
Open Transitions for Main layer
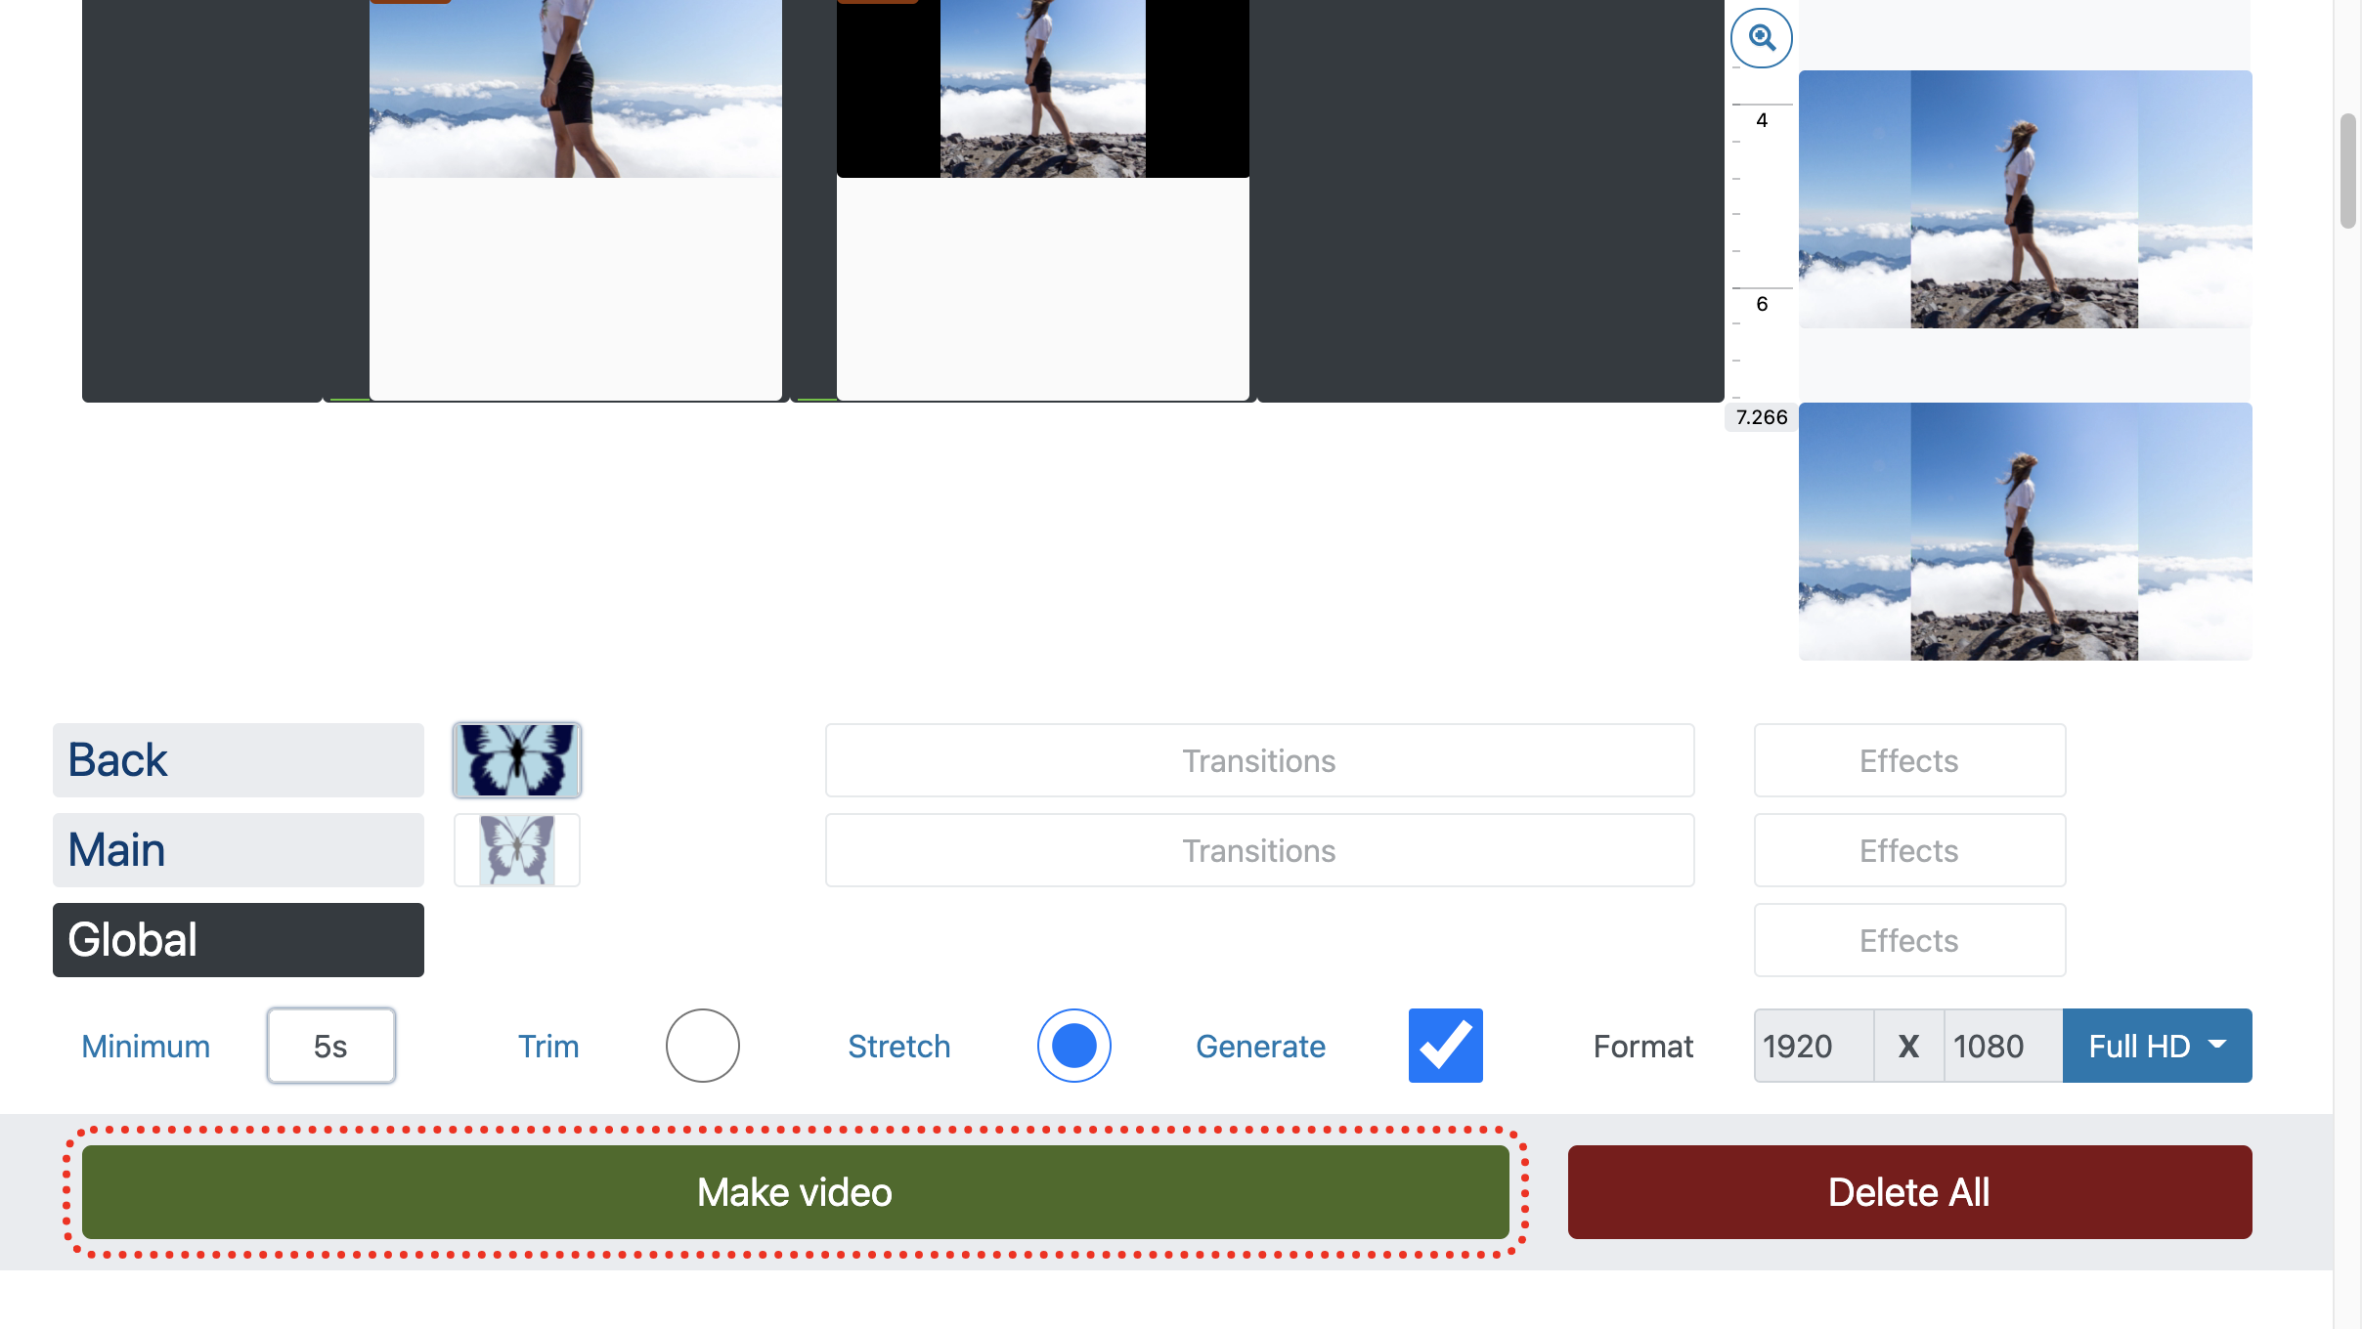[1259, 849]
